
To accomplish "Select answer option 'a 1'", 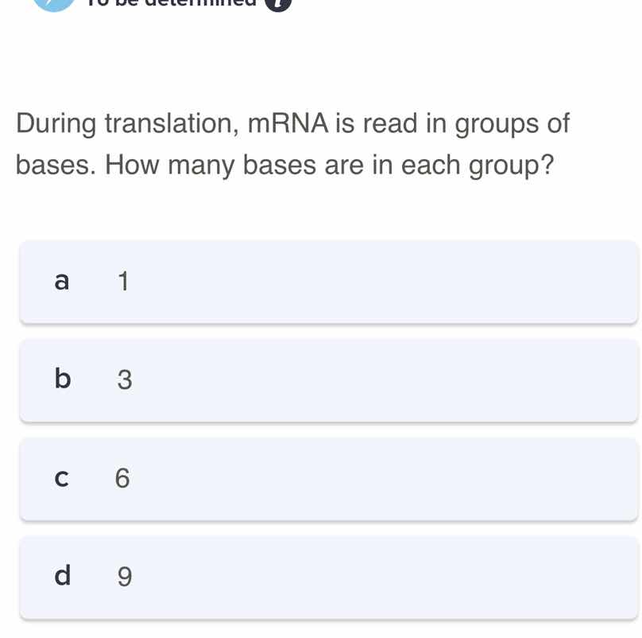I will [329, 281].
